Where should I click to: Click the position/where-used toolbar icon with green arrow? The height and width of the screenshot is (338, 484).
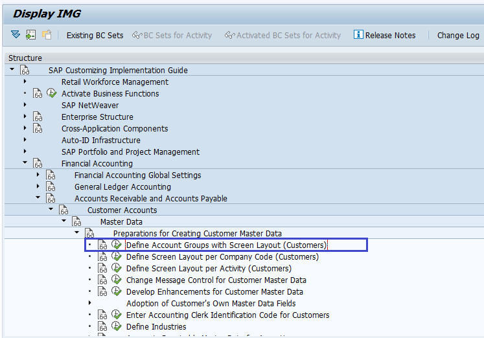(31, 34)
